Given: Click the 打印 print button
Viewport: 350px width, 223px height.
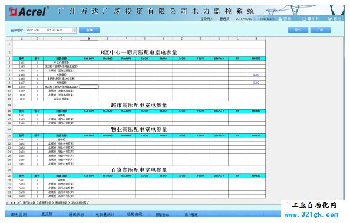Looking at the screenshot, I should click(321, 30).
